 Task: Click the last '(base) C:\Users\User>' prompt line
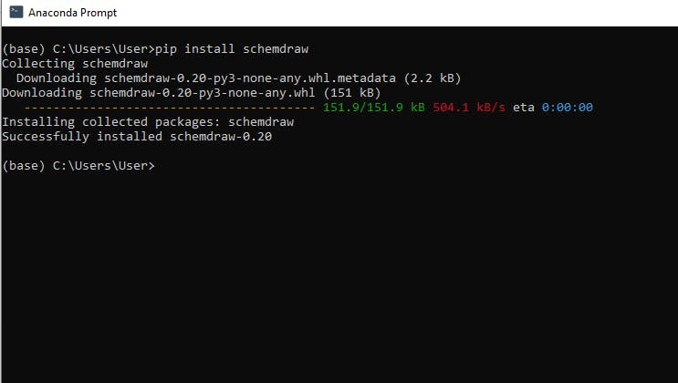coord(78,166)
